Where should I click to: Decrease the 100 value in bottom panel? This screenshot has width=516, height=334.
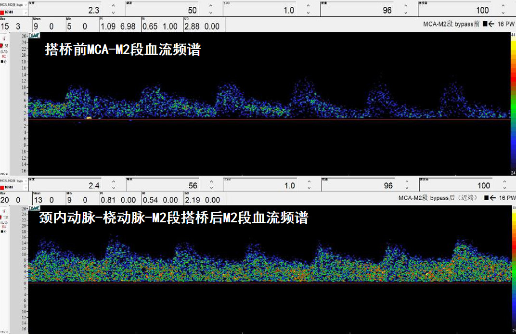504,188
